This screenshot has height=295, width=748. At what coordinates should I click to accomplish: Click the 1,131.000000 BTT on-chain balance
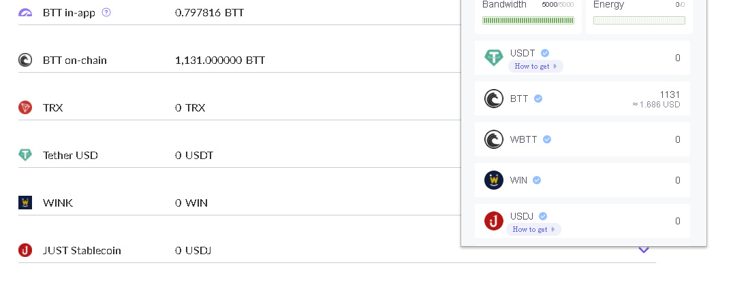click(x=220, y=60)
